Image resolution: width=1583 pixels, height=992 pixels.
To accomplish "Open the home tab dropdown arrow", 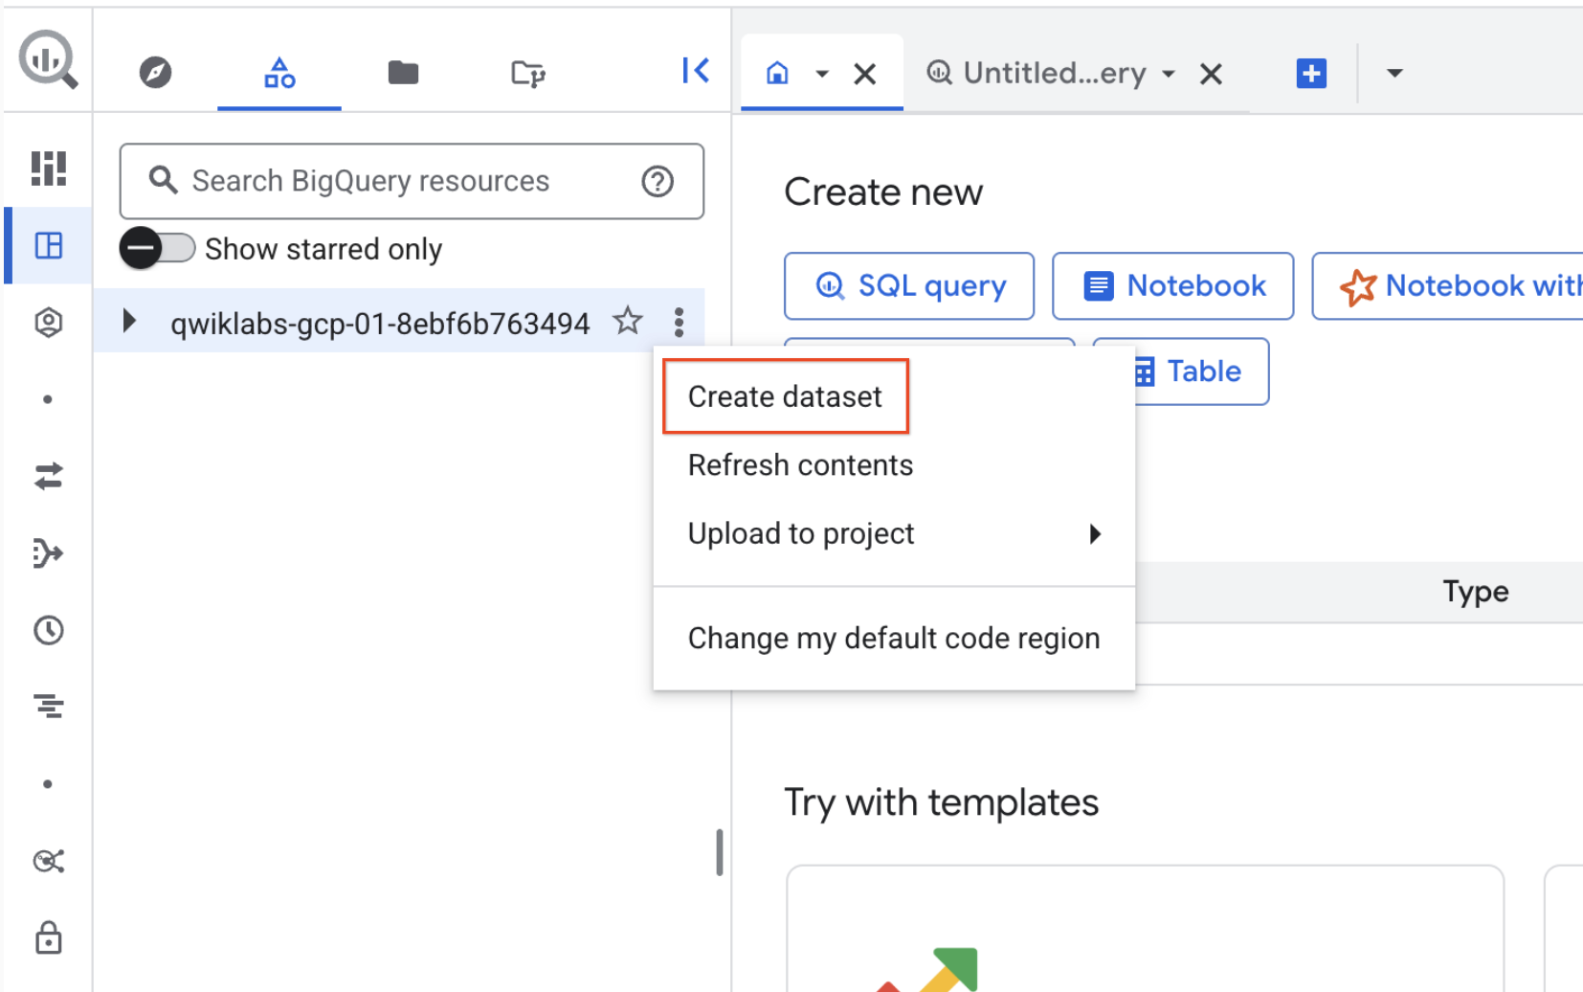I will pyautogui.click(x=821, y=73).
